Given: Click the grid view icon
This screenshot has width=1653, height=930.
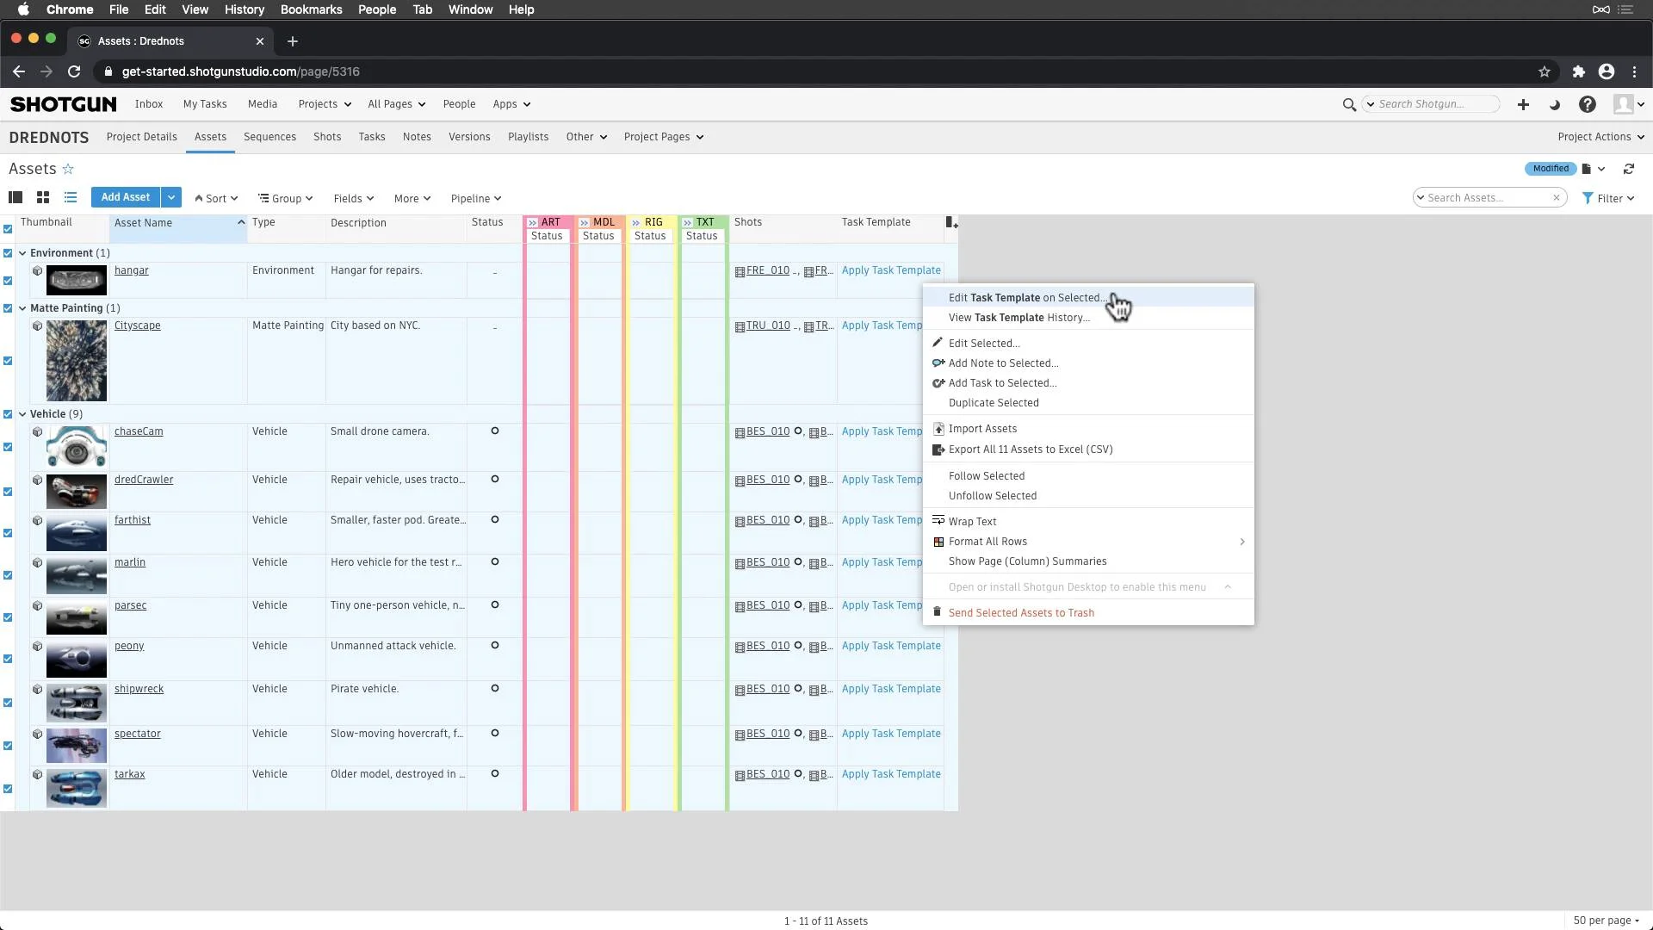Looking at the screenshot, I should click(42, 197).
